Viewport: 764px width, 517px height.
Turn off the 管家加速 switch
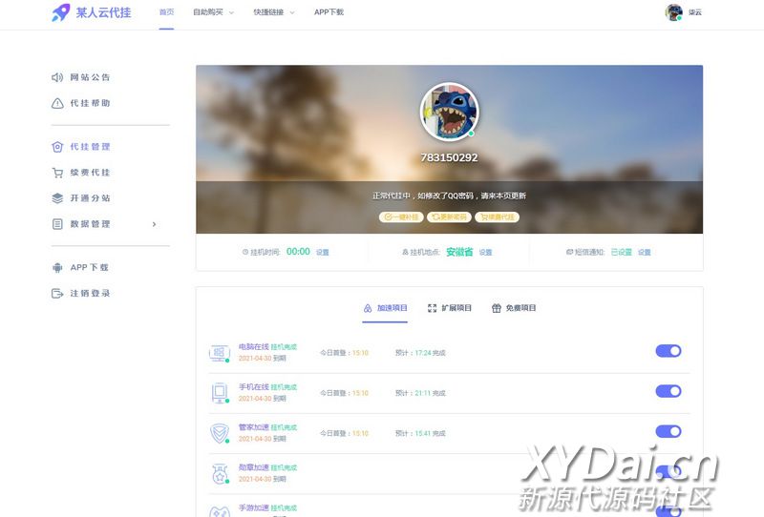(x=668, y=431)
